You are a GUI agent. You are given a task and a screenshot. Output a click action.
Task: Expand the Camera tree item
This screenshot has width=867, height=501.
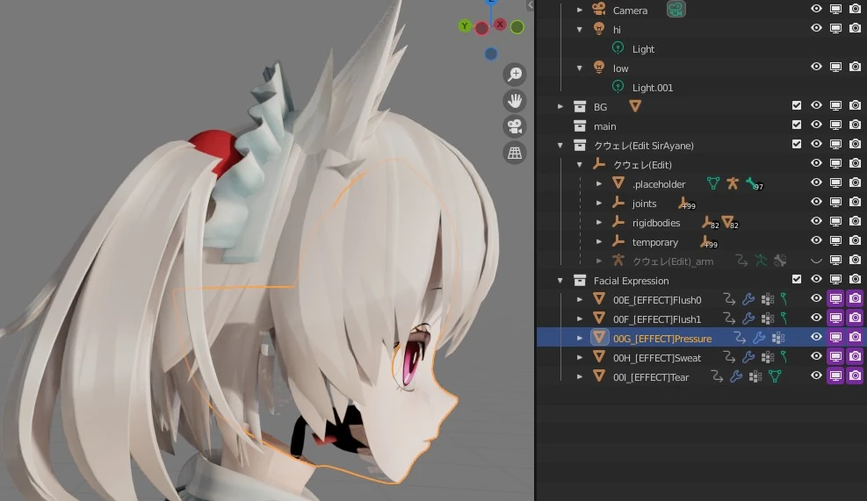coord(580,10)
